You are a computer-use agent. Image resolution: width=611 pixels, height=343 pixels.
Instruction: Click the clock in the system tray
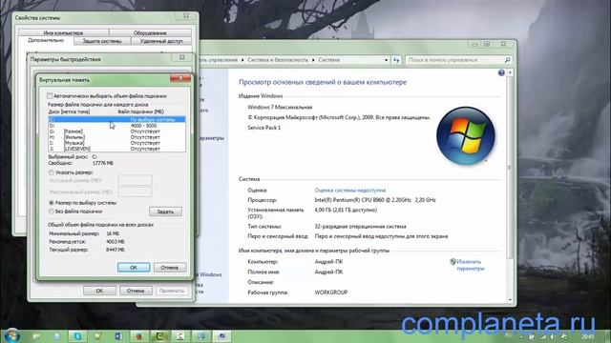click(x=588, y=336)
